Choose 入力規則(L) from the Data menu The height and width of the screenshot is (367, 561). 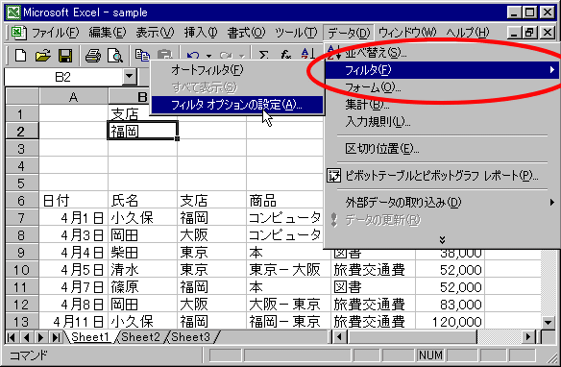(x=442, y=122)
